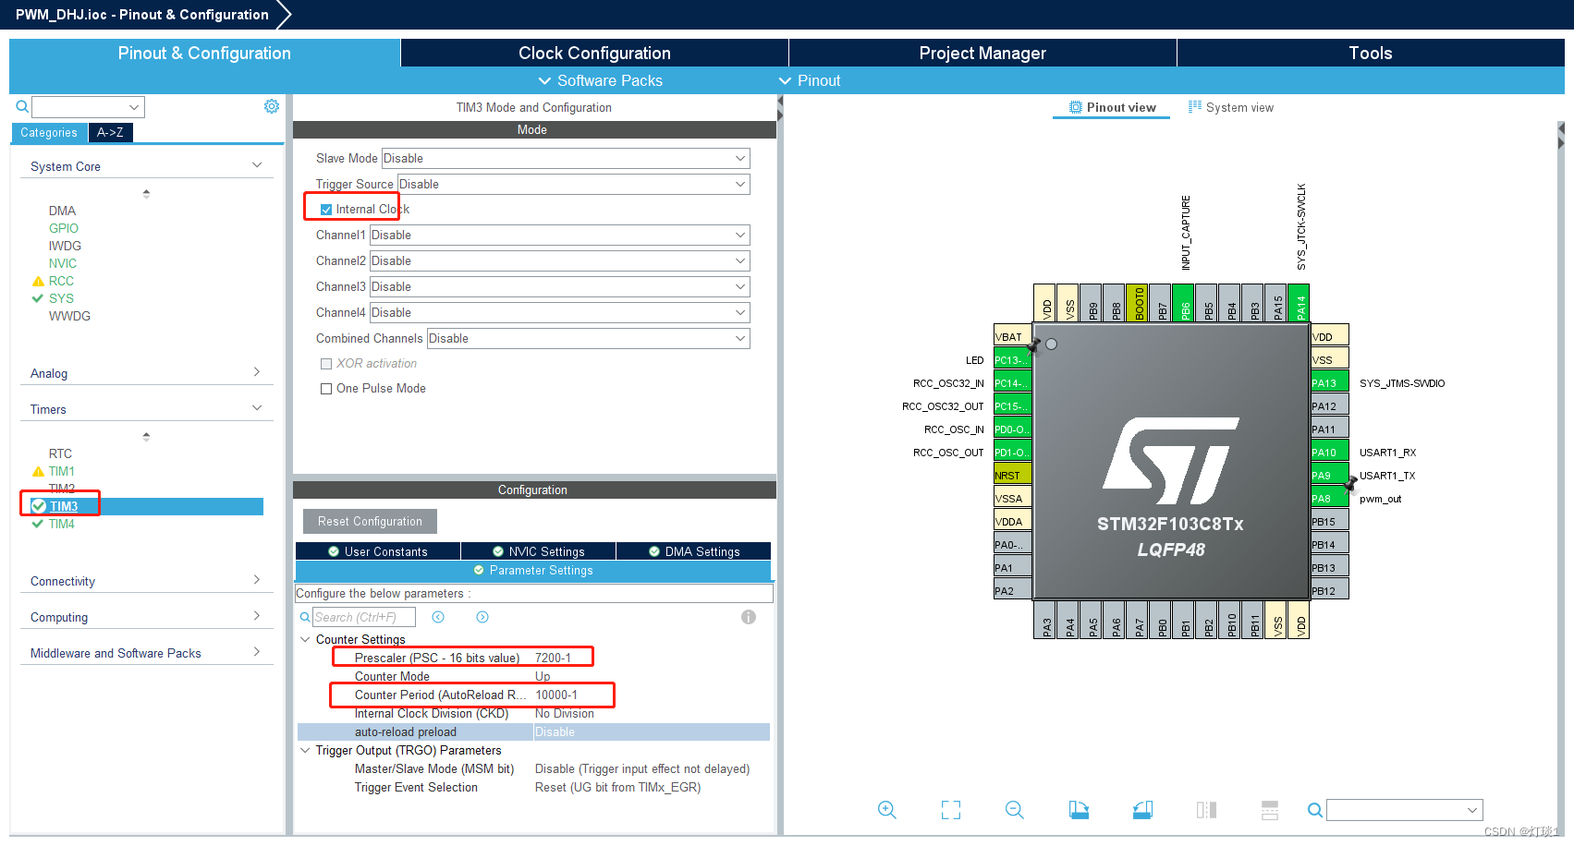Collapse the Counter Settings group

tap(305, 639)
